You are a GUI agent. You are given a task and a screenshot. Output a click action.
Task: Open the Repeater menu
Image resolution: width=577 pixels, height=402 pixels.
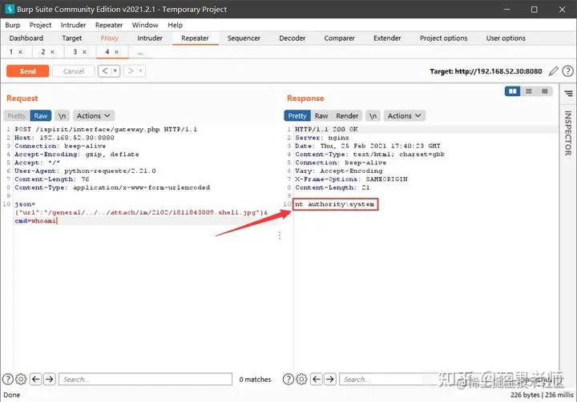coord(109,25)
